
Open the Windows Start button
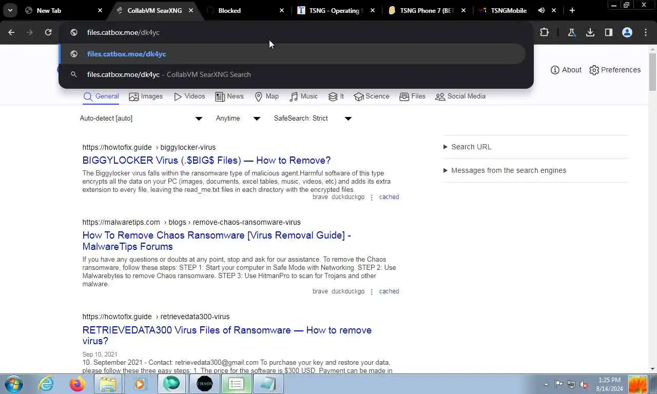[14, 384]
